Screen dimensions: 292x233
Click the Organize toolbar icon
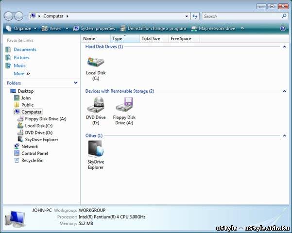(x=9, y=29)
